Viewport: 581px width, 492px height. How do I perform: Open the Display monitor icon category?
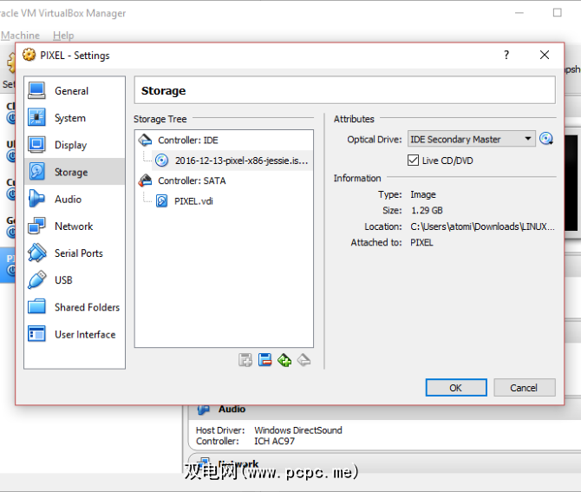coord(36,145)
